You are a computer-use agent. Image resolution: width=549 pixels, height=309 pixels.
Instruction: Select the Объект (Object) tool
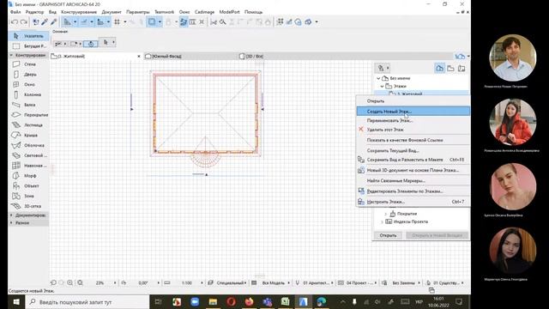point(28,186)
